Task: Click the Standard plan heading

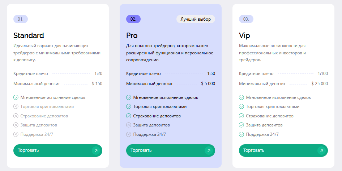Action: (x=29, y=36)
